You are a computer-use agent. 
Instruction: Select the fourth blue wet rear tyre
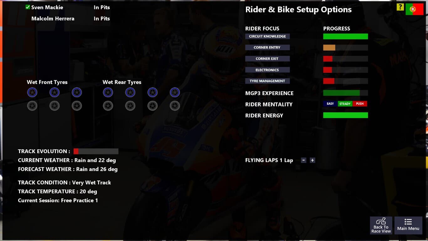point(175,92)
